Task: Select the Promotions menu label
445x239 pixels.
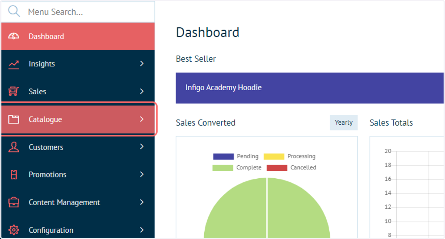Action: pyautogui.click(x=47, y=175)
